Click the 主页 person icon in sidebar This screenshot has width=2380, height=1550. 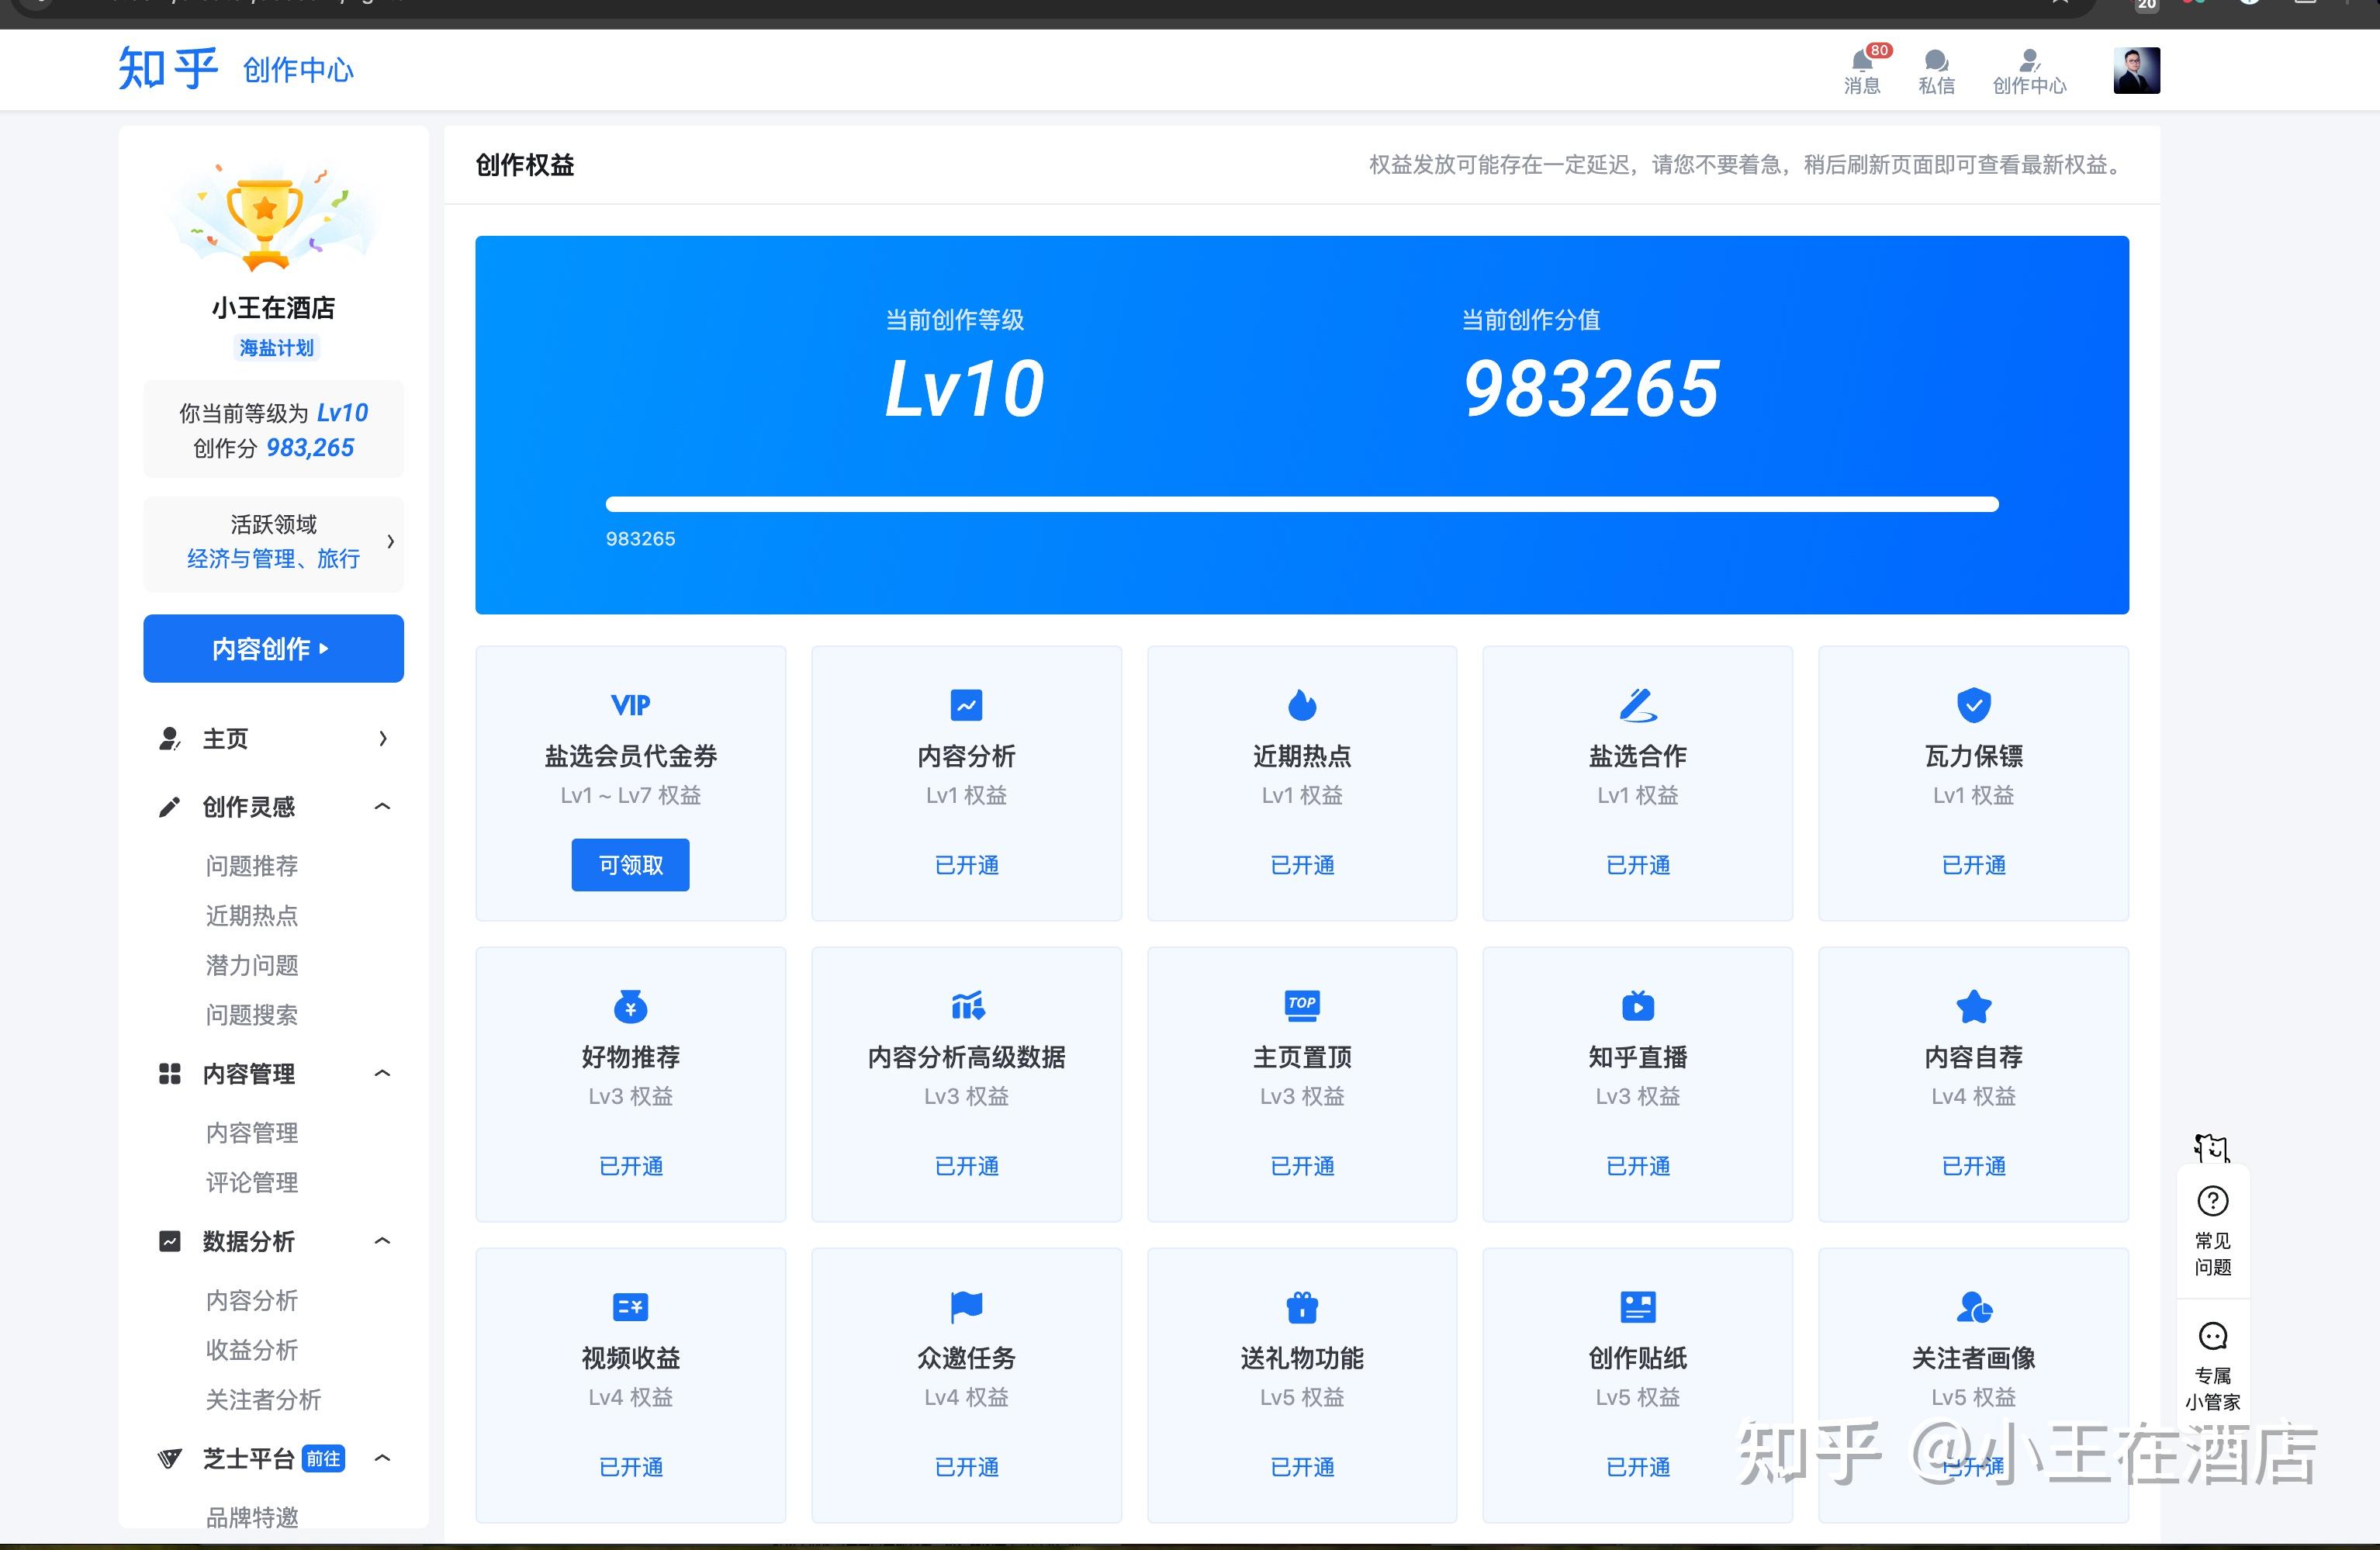tap(169, 739)
